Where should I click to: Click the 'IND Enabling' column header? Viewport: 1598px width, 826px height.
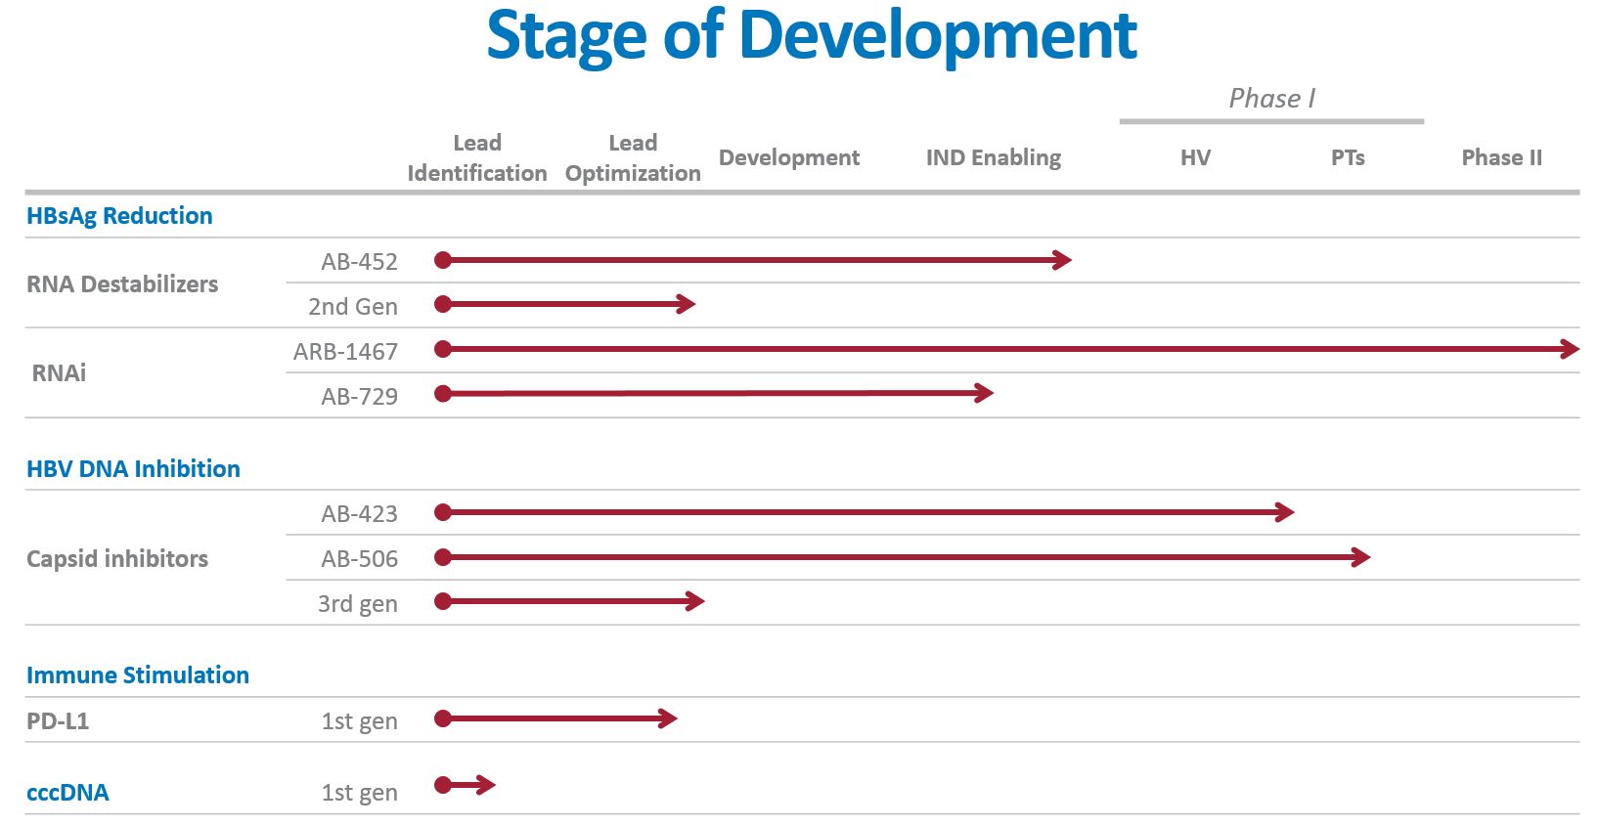[993, 157]
